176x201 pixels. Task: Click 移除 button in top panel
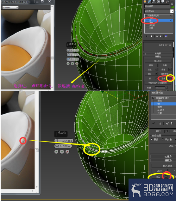tap(151, 65)
